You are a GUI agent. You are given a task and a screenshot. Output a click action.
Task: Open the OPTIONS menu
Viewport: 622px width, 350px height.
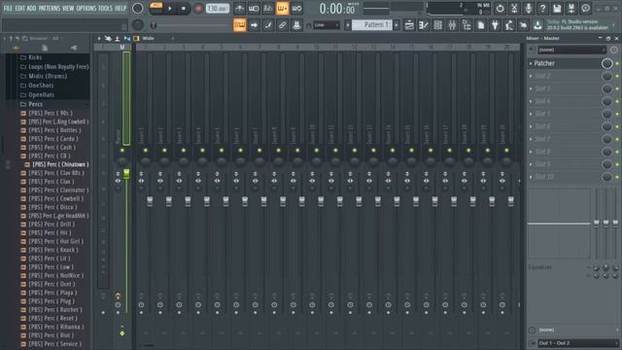pyautogui.click(x=86, y=8)
